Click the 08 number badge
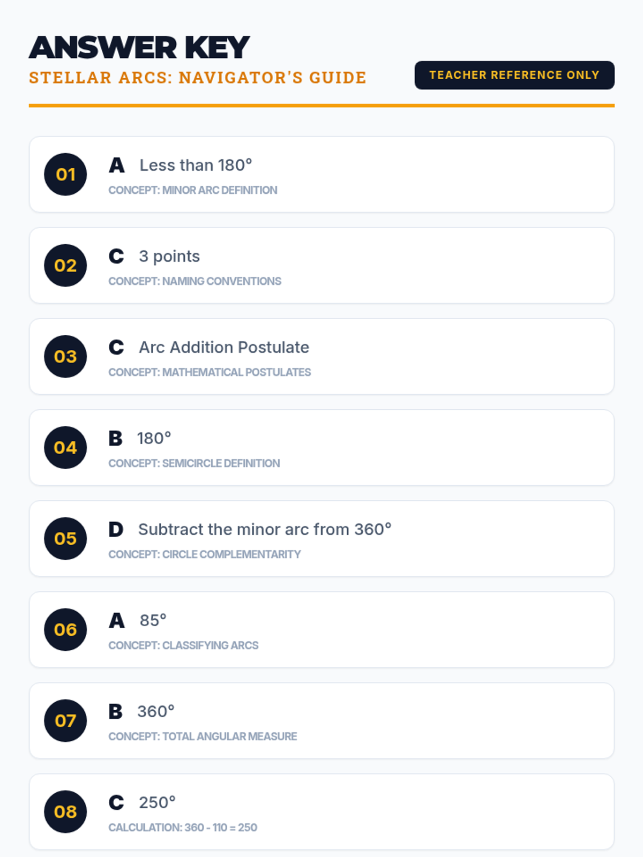The height and width of the screenshot is (857, 643). [x=65, y=812]
